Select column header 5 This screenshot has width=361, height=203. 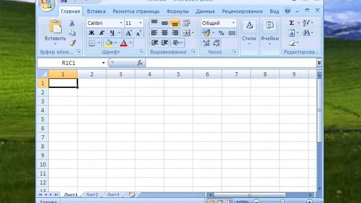[178, 74]
